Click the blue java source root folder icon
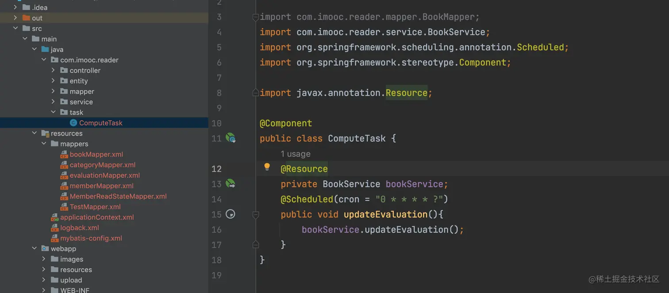669x293 pixels. (x=45, y=49)
